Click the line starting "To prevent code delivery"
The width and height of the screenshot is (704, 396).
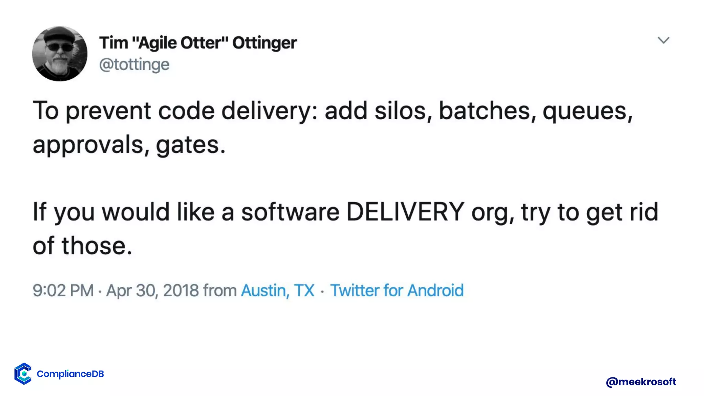click(332, 111)
